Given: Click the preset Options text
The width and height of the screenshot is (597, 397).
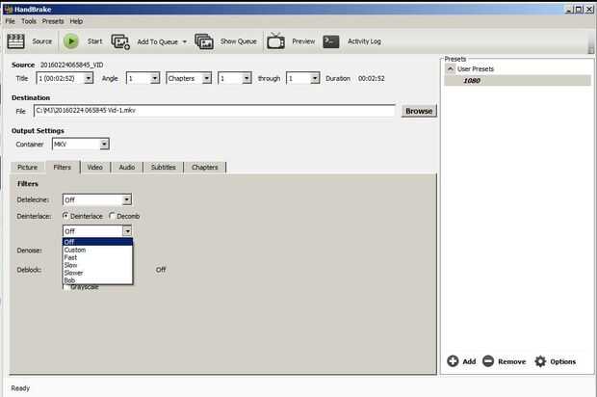Looking at the screenshot, I should tap(562, 361).
